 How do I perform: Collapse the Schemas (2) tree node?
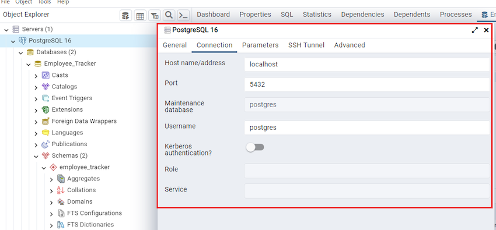click(x=36, y=156)
